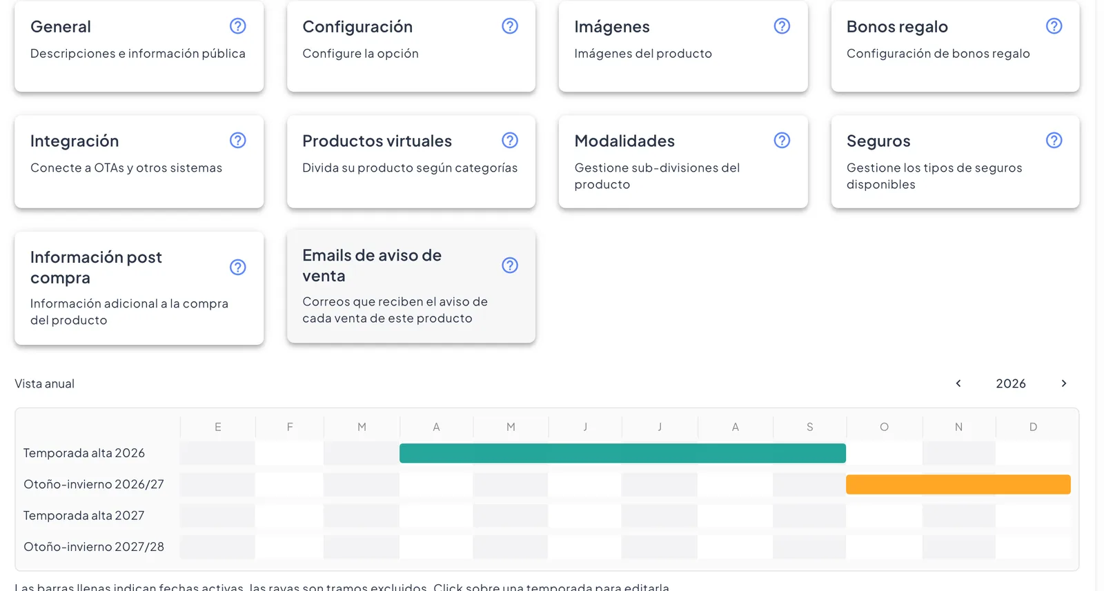Click the Otoño-invierno 2027/28 row label

pos(94,547)
